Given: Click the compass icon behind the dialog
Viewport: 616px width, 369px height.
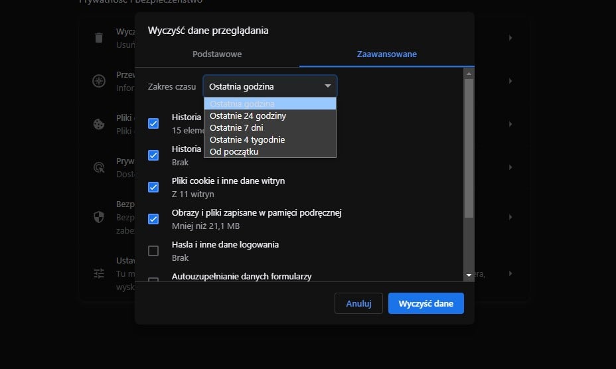Looking at the screenshot, I should coord(99,81).
